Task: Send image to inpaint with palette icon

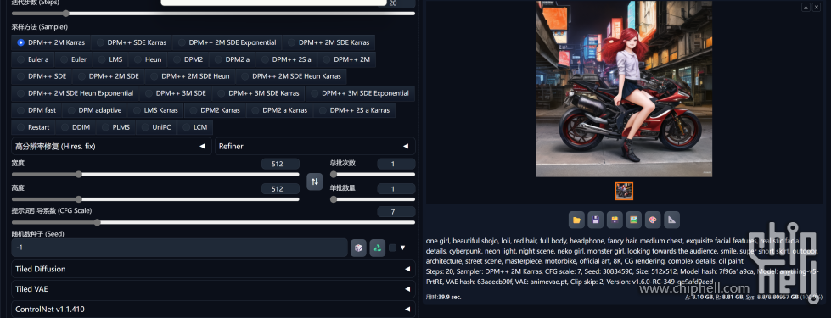Action: (x=653, y=220)
